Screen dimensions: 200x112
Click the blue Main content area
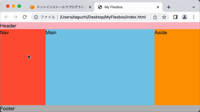coord(100,67)
